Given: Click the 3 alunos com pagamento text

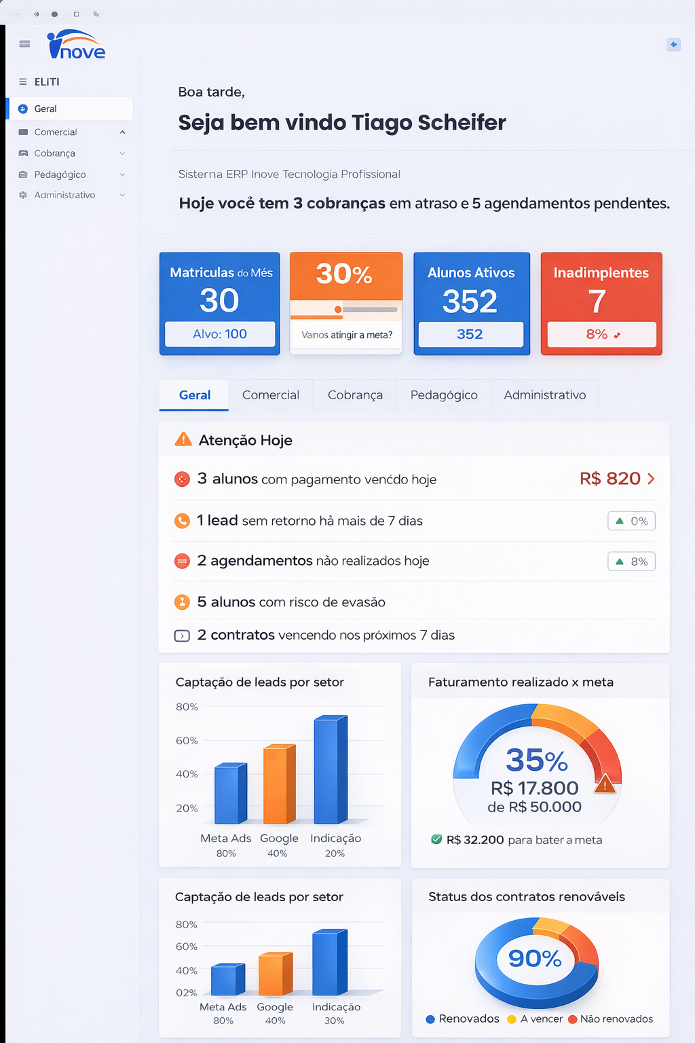Looking at the screenshot, I should 317,479.
